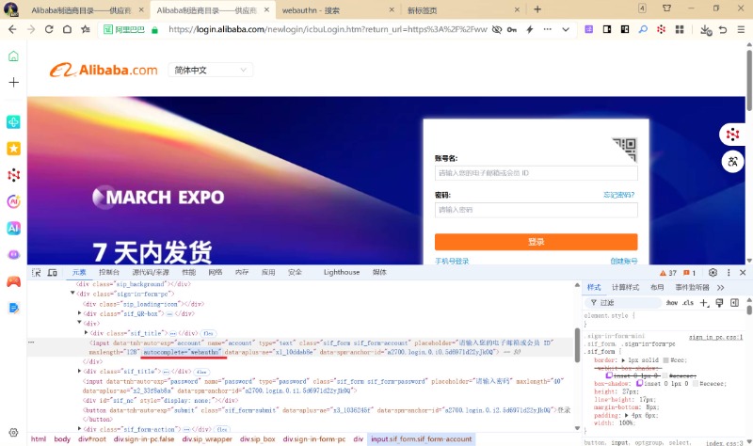Click the browser back arrow
Viewport: 753px width, 446px height.
(x=12, y=29)
